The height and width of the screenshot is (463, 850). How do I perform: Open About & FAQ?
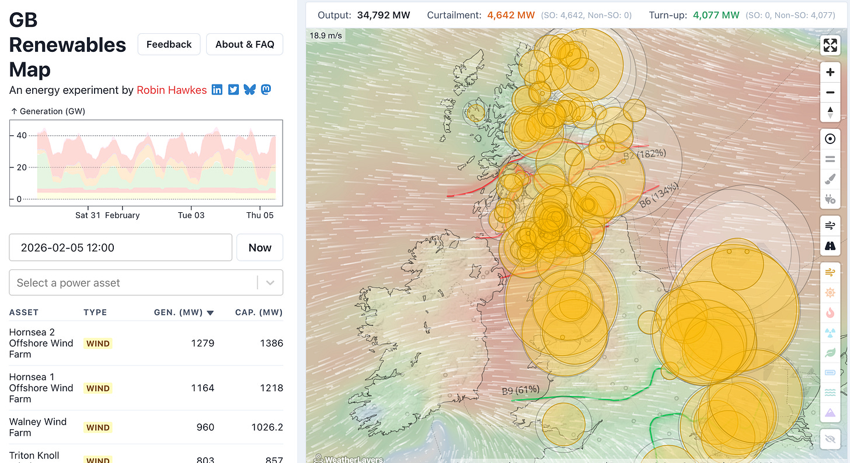(x=245, y=44)
